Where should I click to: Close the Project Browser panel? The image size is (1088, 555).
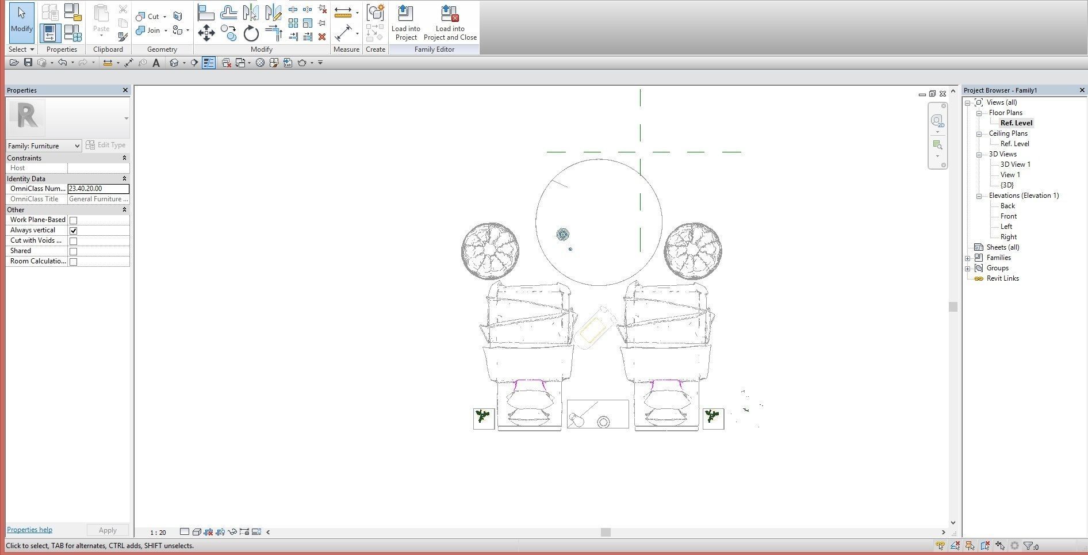tap(1082, 90)
